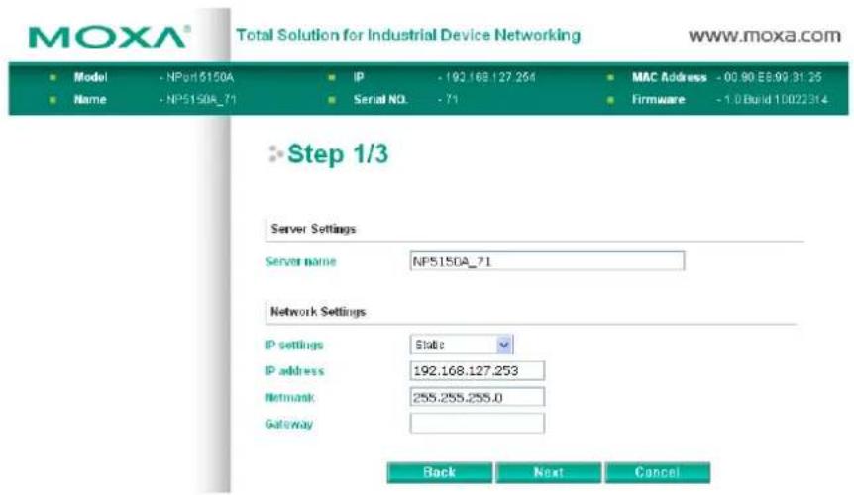Click the IP address label
Viewport: 854px width, 495px height.
pyautogui.click(x=294, y=371)
